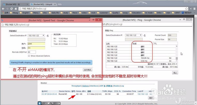Viewport: 197px width, 105px height.
Task: Open the elec. bookmark folder
Action: click(x=44, y=13)
